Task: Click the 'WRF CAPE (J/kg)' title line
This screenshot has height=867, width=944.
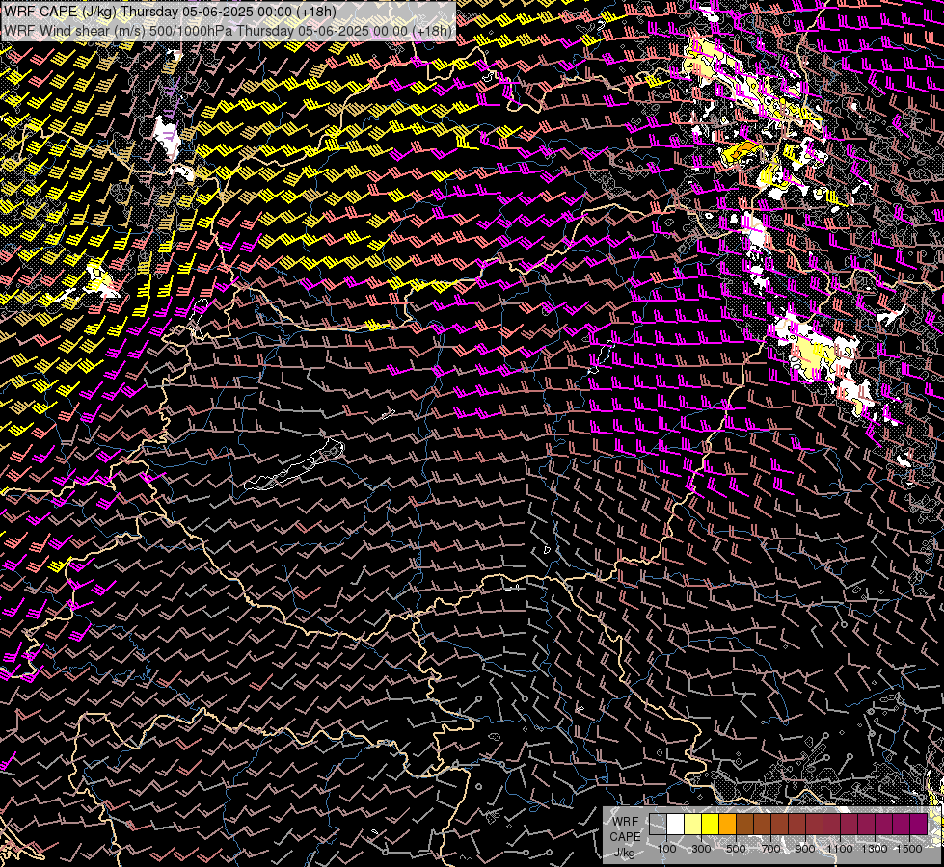Action: (171, 12)
